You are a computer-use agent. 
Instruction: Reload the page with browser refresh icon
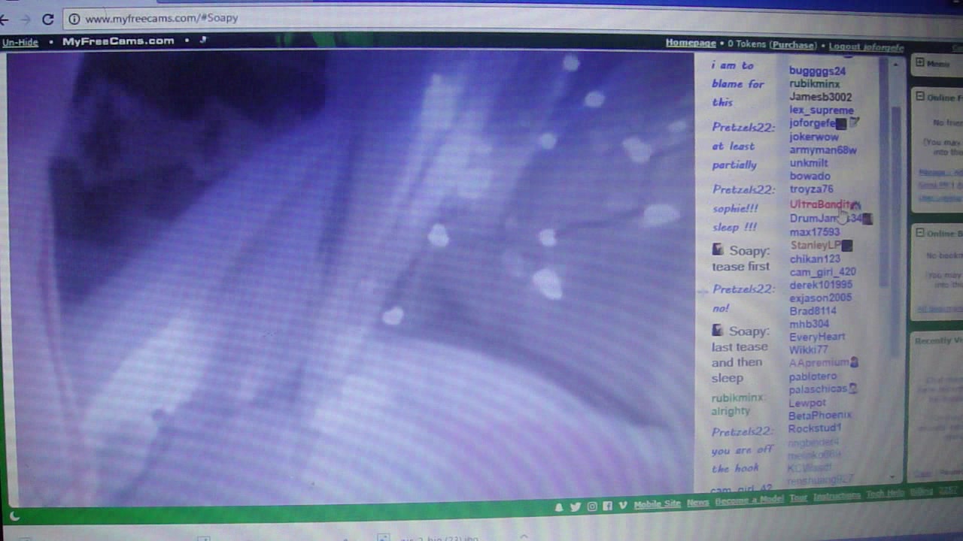[x=47, y=19]
